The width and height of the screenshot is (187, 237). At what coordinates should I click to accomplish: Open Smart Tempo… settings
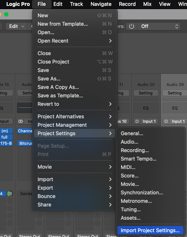pyautogui.click(x=150, y=159)
